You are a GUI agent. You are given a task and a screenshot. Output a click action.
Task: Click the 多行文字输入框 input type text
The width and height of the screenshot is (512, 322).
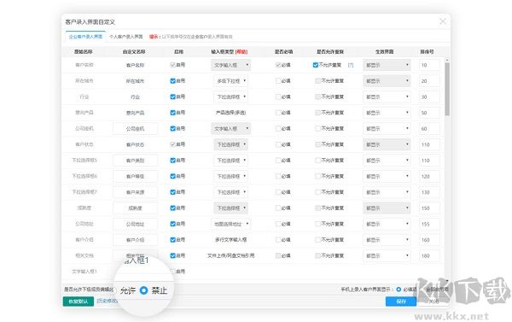click(x=231, y=240)
